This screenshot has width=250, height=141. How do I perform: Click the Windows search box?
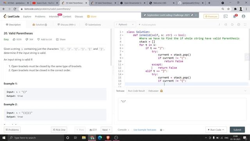tap(36, 137)
